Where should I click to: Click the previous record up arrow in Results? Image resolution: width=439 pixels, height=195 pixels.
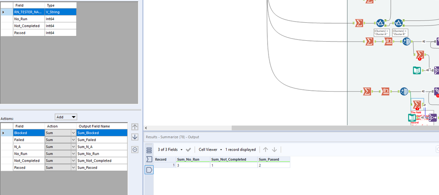(265, 149)
